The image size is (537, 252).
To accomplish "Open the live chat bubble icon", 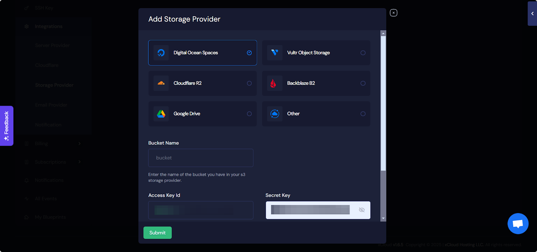I will [518, 223].
